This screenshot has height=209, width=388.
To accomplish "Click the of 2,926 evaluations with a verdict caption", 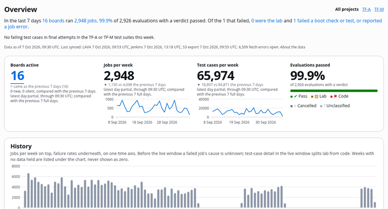I will [319, 84].
